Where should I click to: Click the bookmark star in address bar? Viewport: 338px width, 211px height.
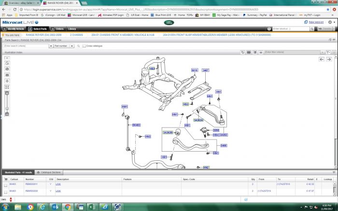[328, 10]
